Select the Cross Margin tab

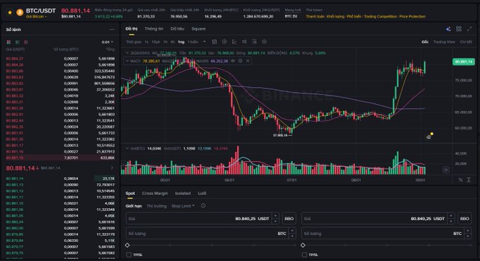155,193
